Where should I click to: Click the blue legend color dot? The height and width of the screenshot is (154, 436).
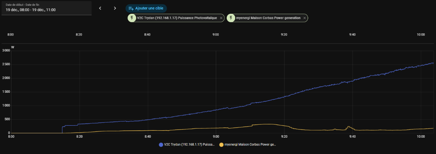point(161,145)
